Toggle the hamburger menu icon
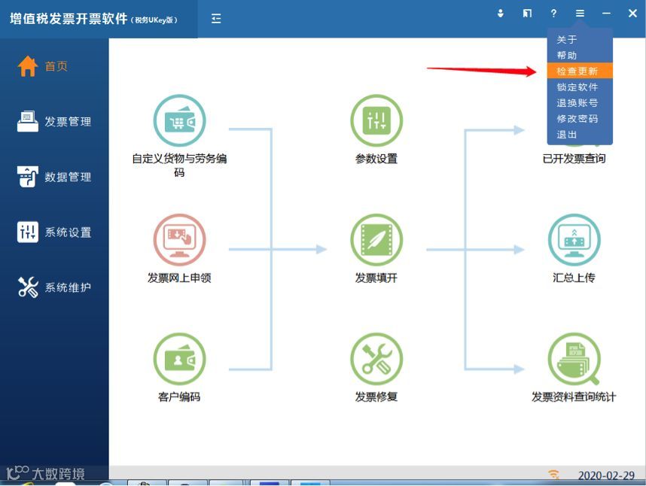This screenshot has width=646, height=486. coord(580,14)
